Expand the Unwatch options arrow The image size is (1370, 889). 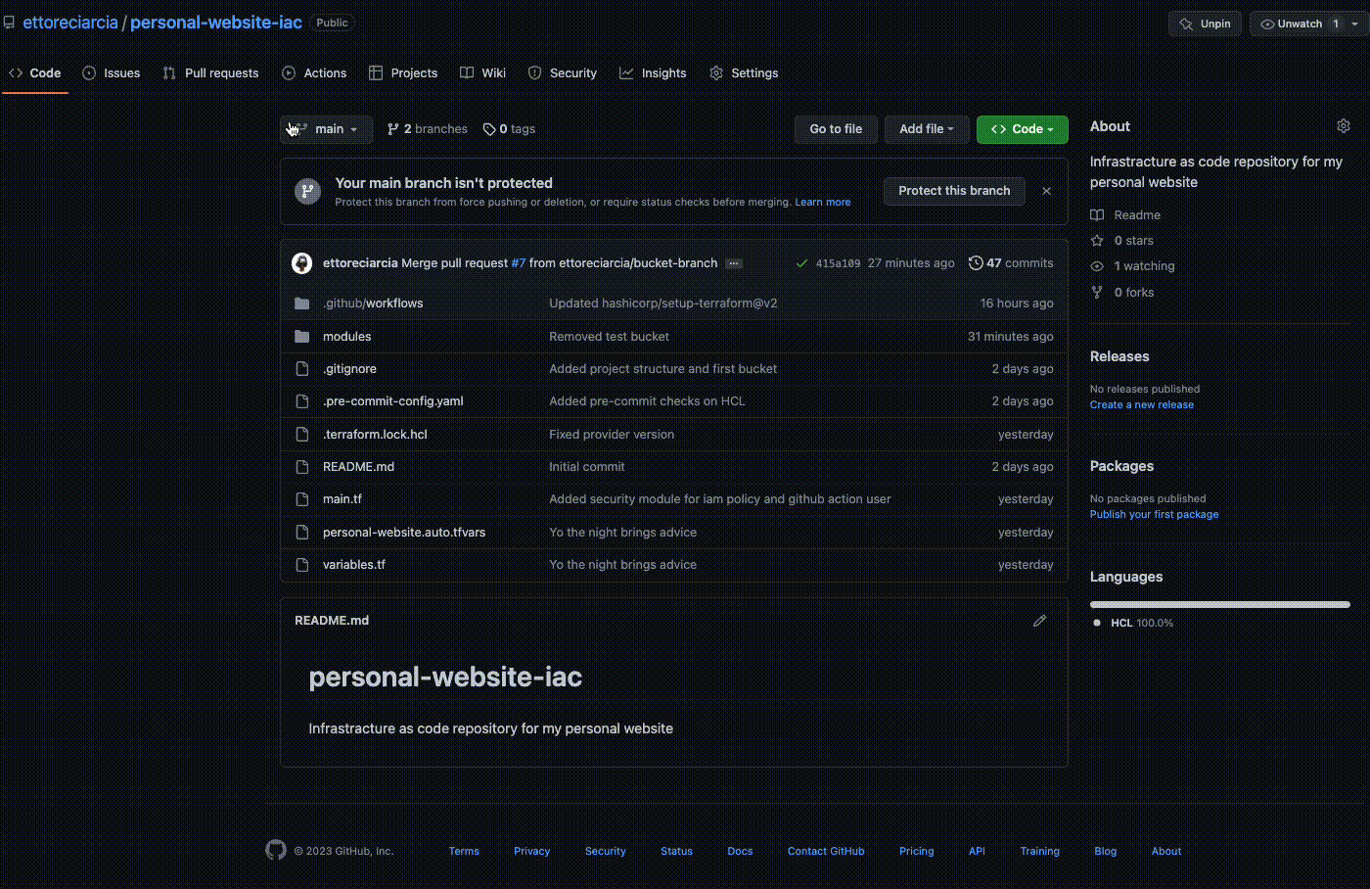1355,23
